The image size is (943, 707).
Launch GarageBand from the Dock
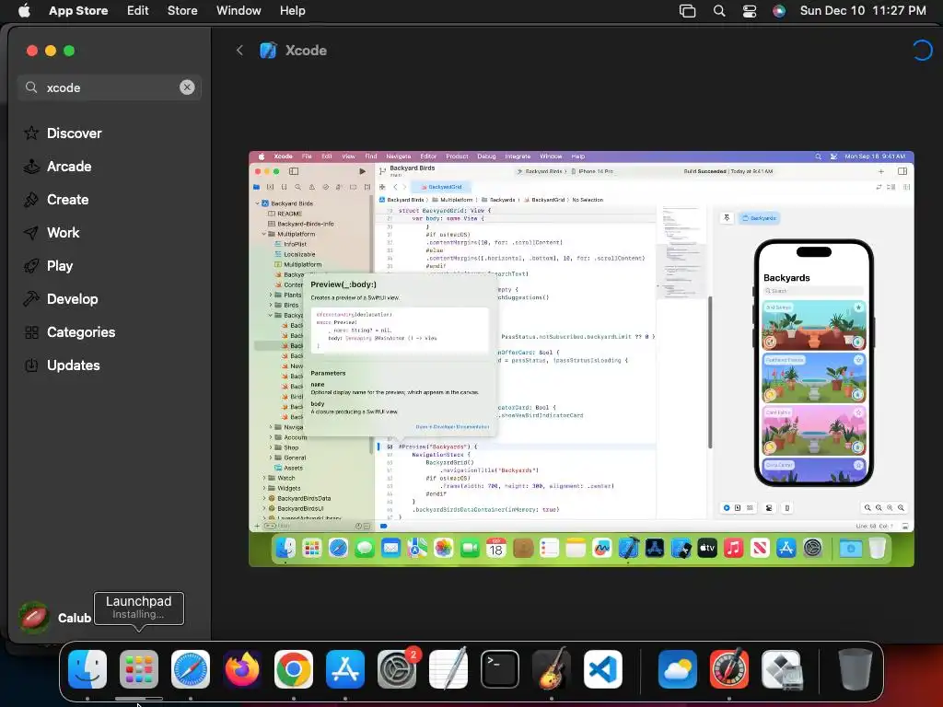[x=552, y=668]
